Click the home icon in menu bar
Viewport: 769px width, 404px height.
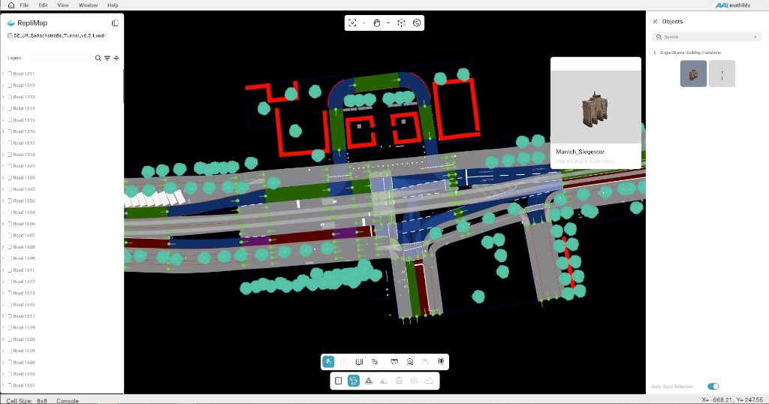point(11,5)
